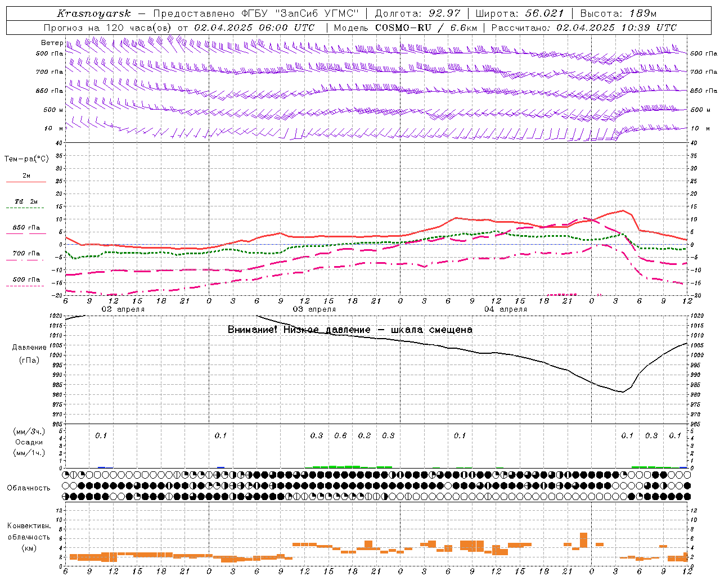Click the "Долгота: 92.97" header value

tap(417, 13)
